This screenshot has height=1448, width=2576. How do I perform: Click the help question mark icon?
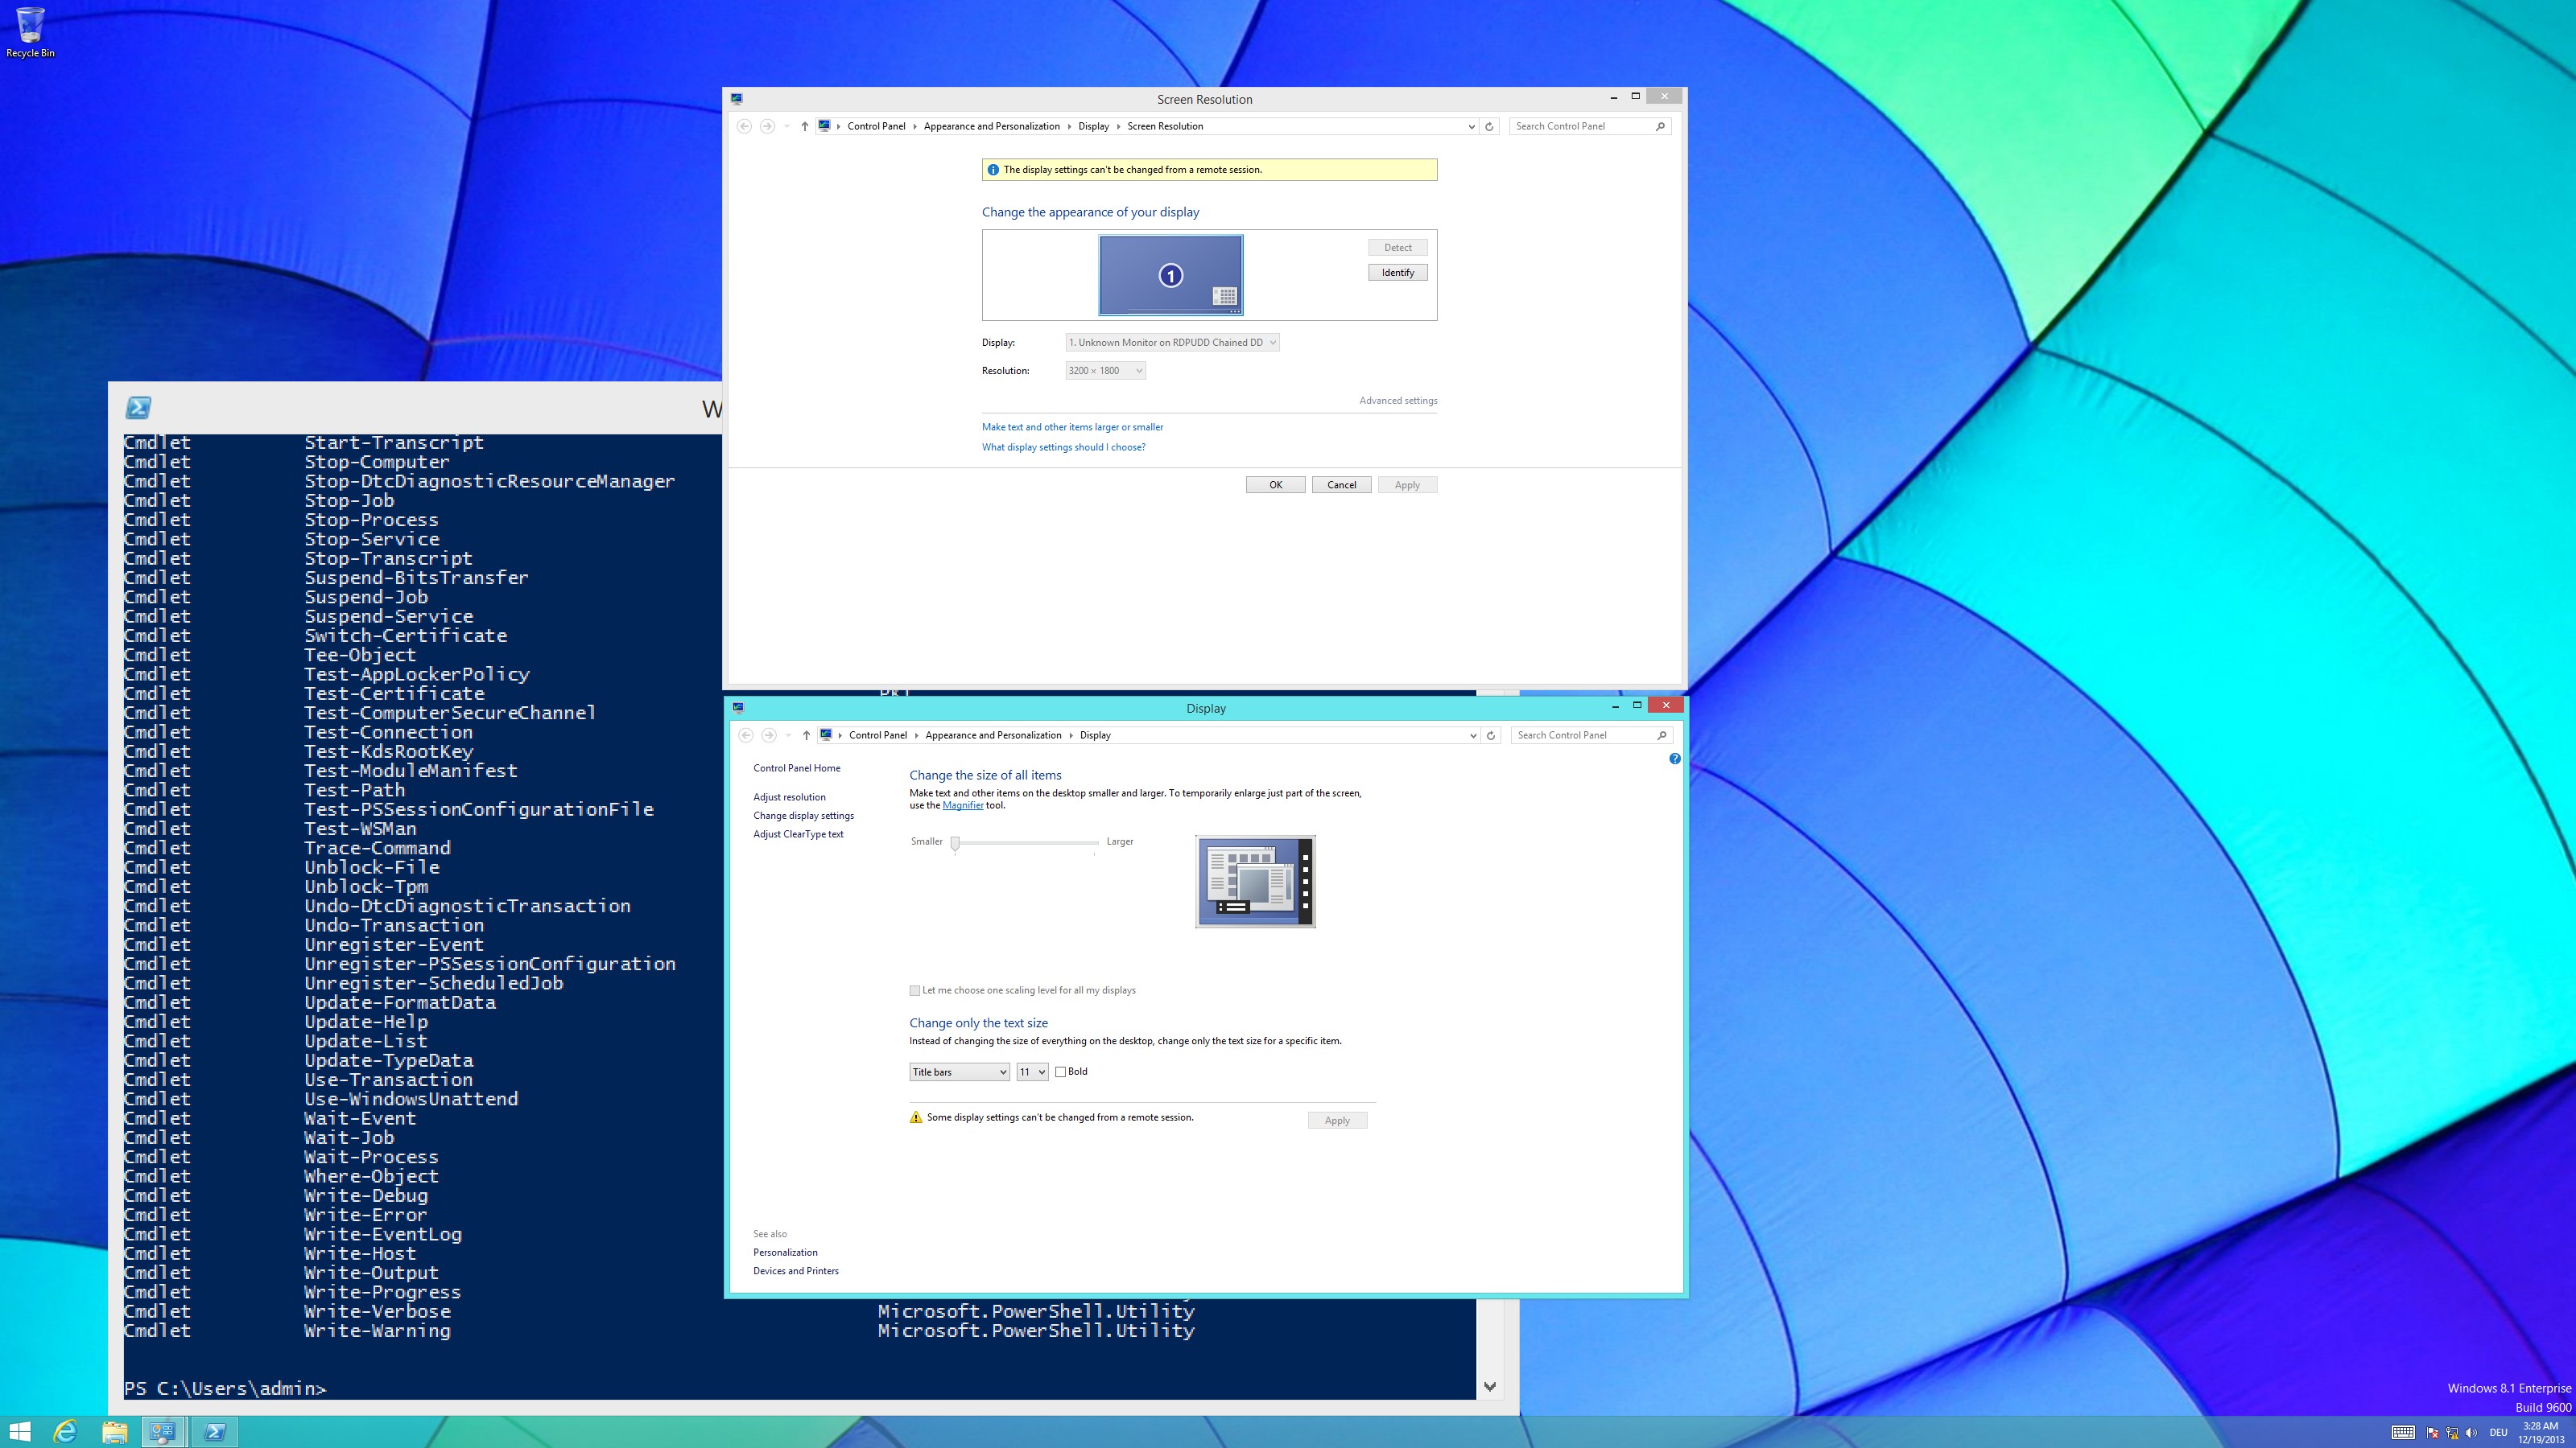coord(1675,759)
